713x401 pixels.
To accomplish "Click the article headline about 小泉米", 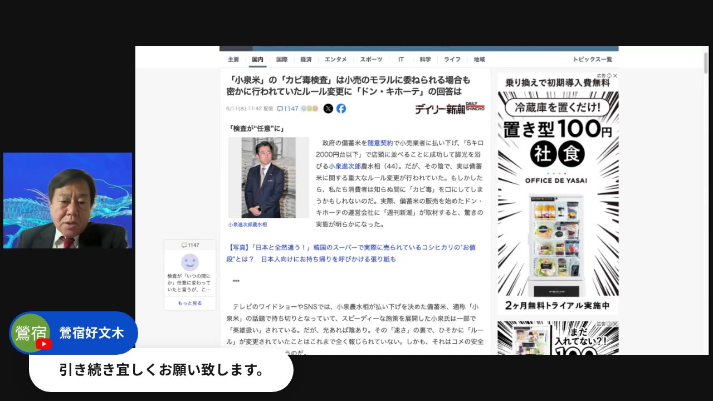I will click(x=350, y=86).
